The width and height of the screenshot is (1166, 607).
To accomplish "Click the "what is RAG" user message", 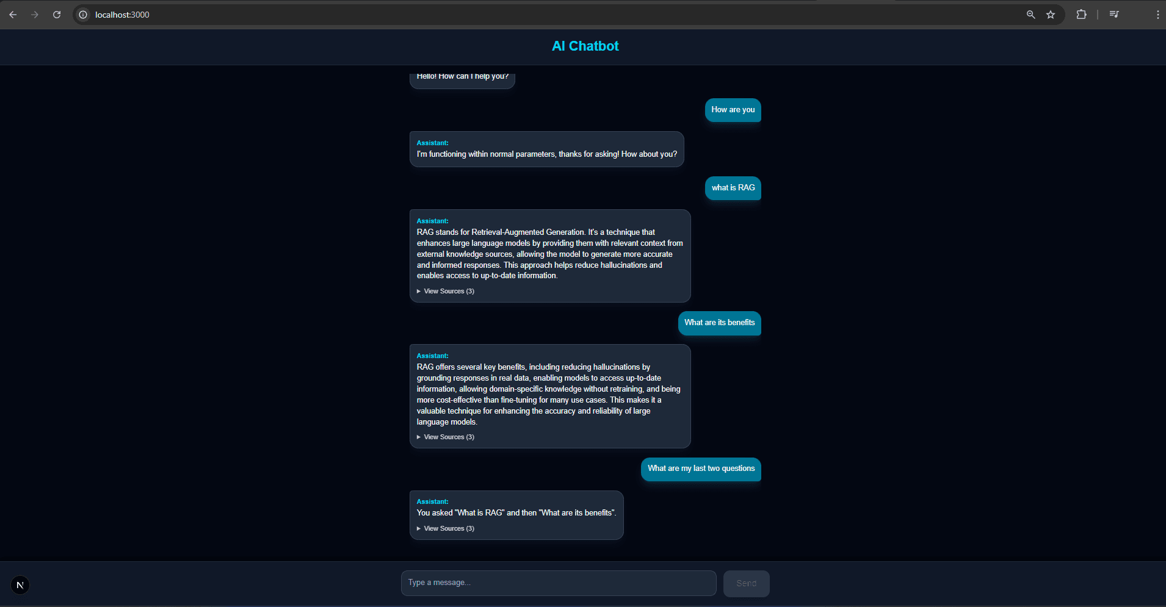I will click(x=733, y=188).
